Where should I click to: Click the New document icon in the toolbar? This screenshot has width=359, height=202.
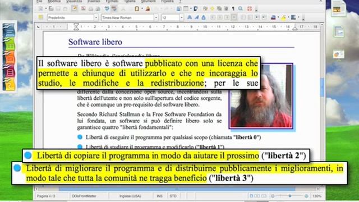(41, 9)
